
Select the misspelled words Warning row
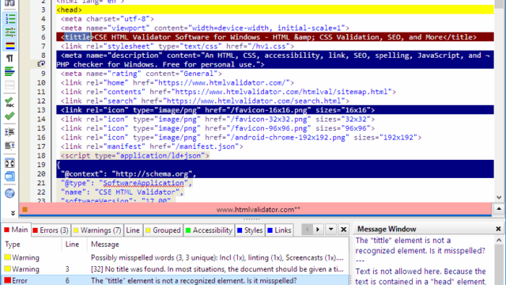pos(176,257)
